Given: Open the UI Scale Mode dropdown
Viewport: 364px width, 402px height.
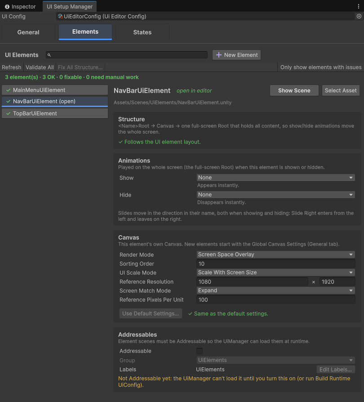Looking at the screenshot, I should click(275, 272).
